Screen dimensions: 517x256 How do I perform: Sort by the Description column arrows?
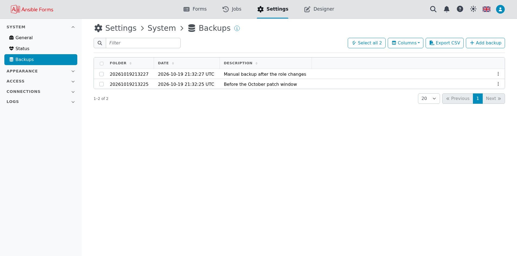pyautogui.click(x=257, y=63)
